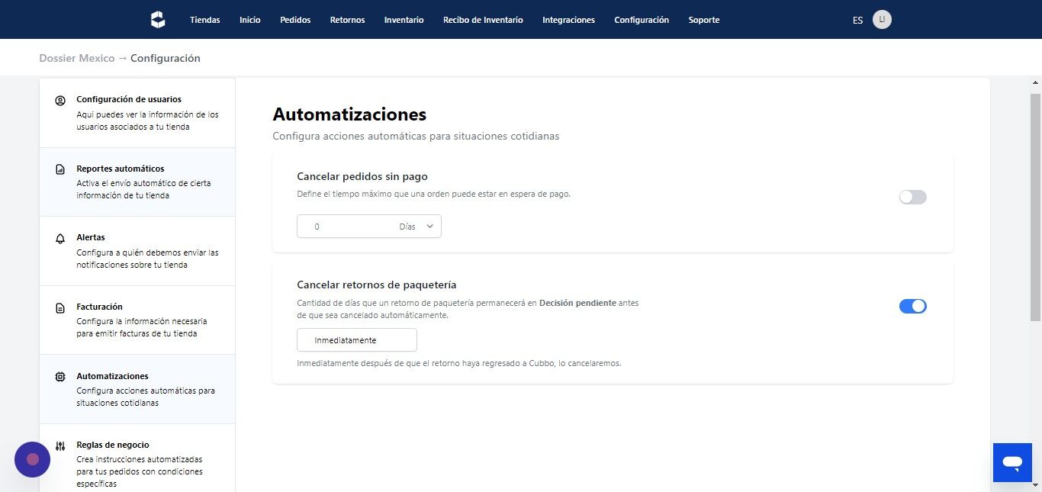Click the Cubbo logo icon in the navbar
Viewport: 1042px width, 492px height.
[158, 20]
